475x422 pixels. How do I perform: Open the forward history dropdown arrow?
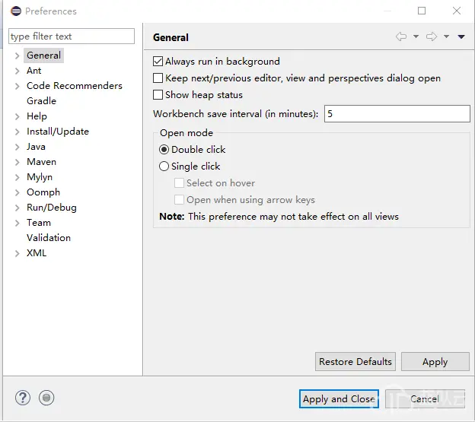(446, 36)
